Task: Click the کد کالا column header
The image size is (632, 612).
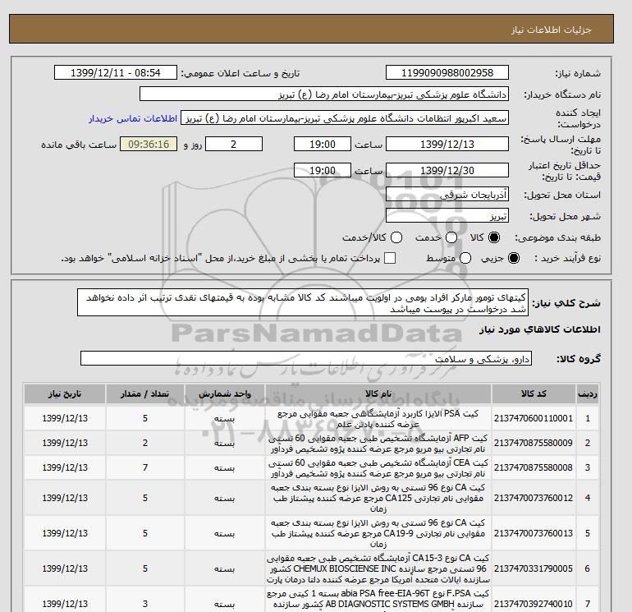Action: (534, 393)
